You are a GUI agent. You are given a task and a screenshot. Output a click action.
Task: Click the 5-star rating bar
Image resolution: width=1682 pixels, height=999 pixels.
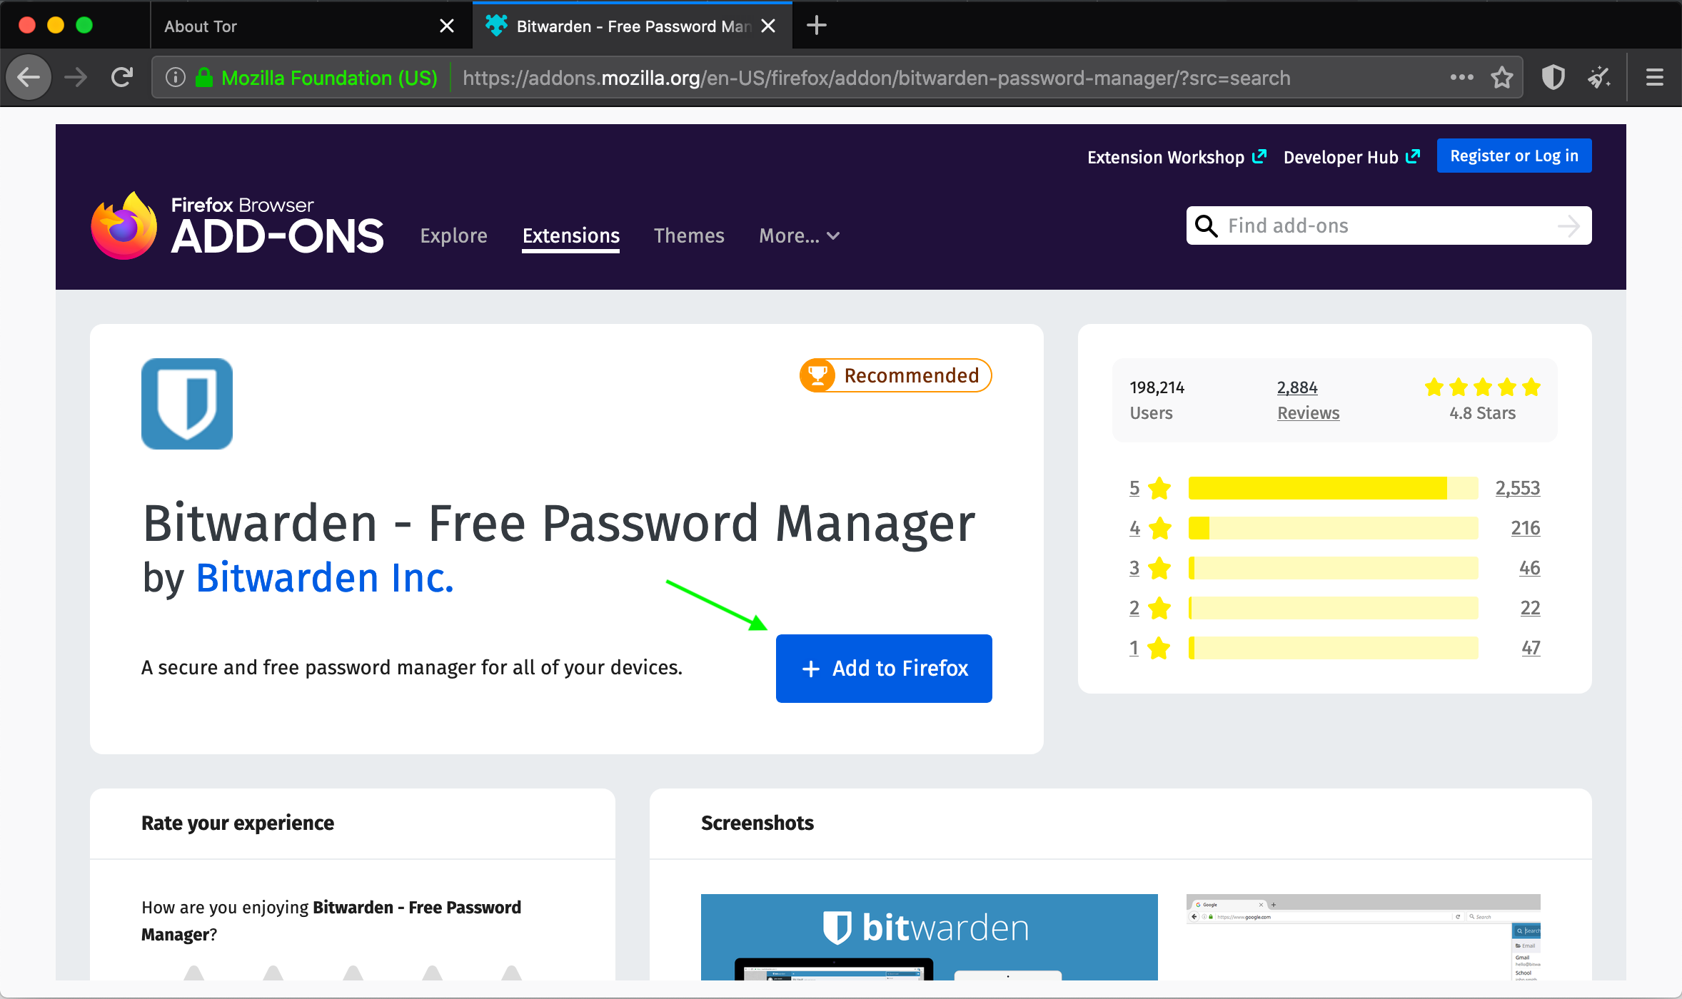(1333, 488)
